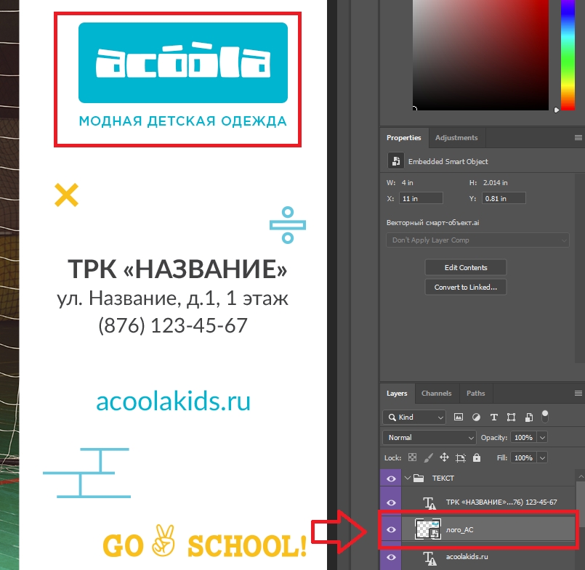Lock position move icon
This screenshot has width=585, height=570.
[444, 457]
